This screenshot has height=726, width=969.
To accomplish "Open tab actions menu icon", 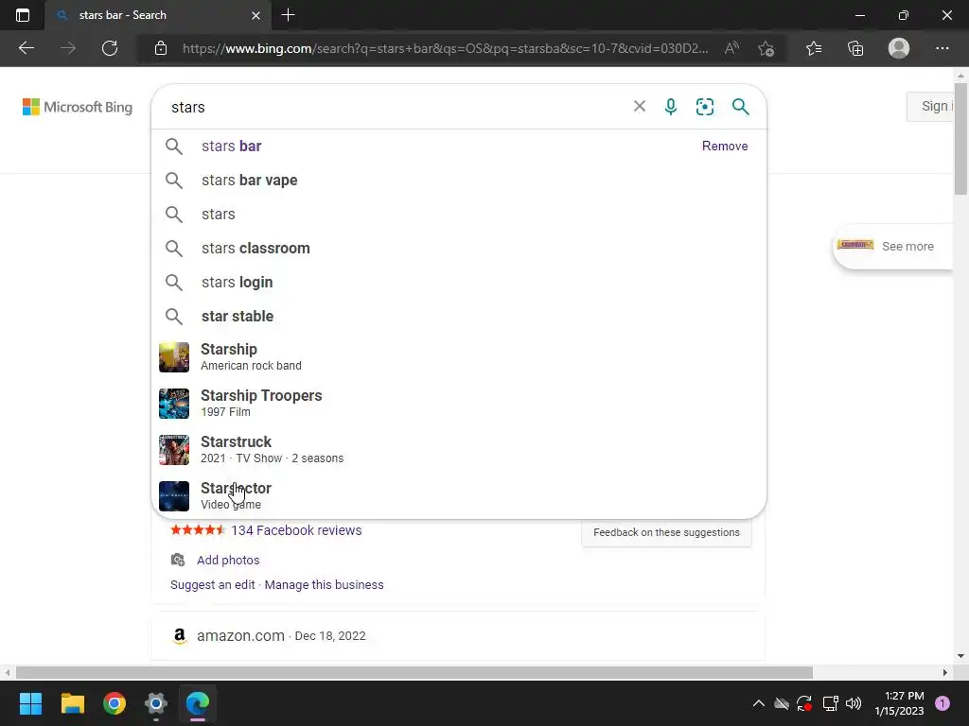I will pyautogui.click(x=23, y=15).
